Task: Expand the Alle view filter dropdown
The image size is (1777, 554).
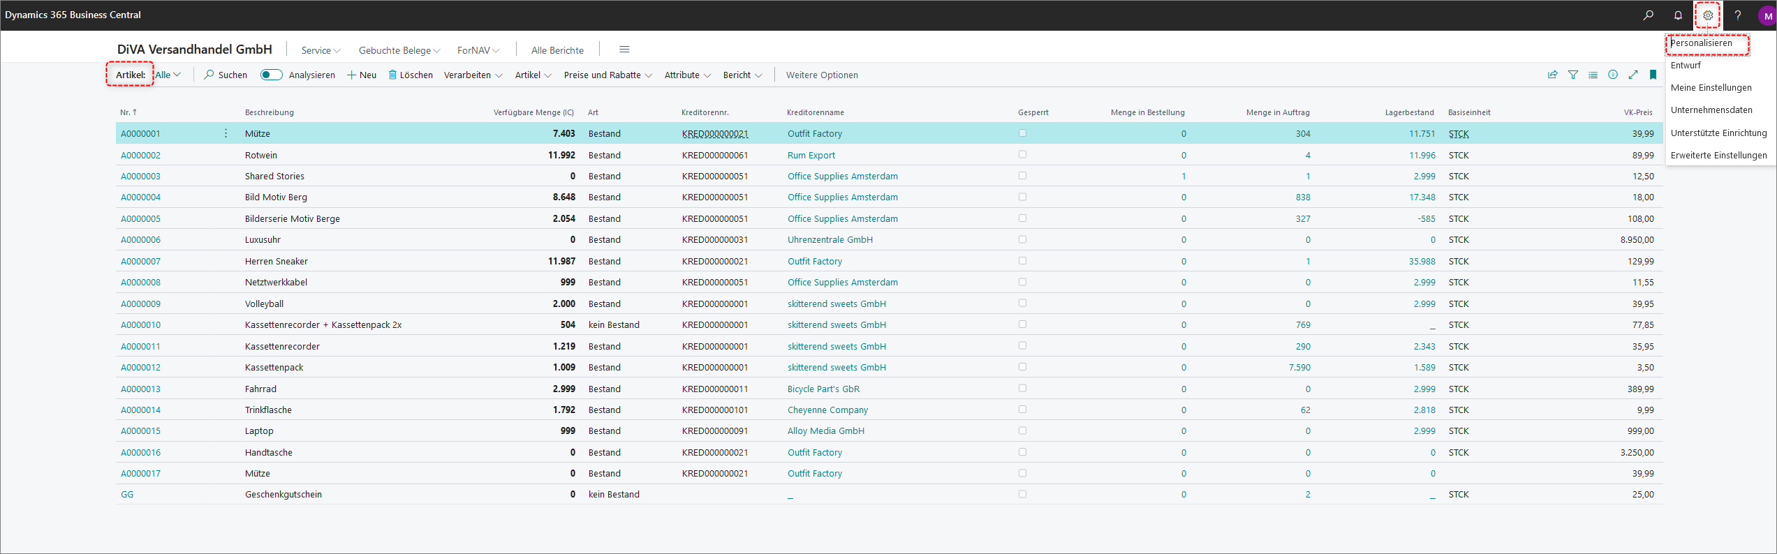Action: coord(168,75)
